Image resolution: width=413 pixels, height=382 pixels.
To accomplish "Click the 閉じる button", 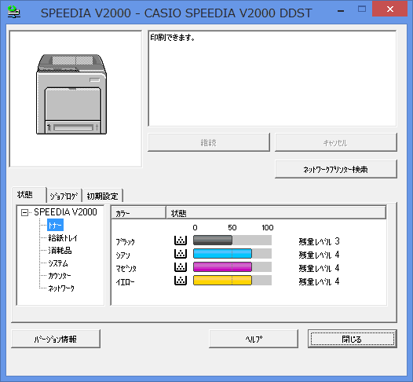I will click(353, 339).
